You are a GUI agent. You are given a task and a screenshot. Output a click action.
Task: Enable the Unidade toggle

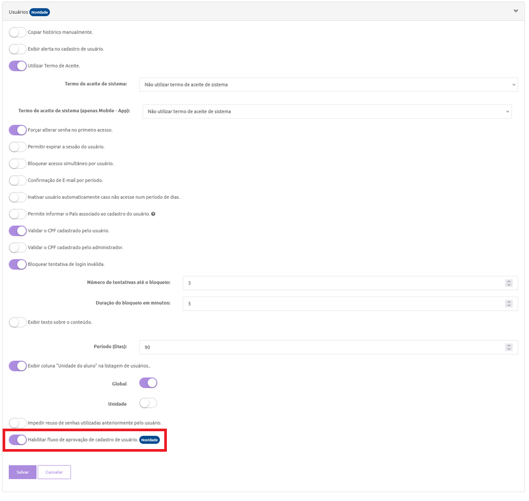click(148, 403)
